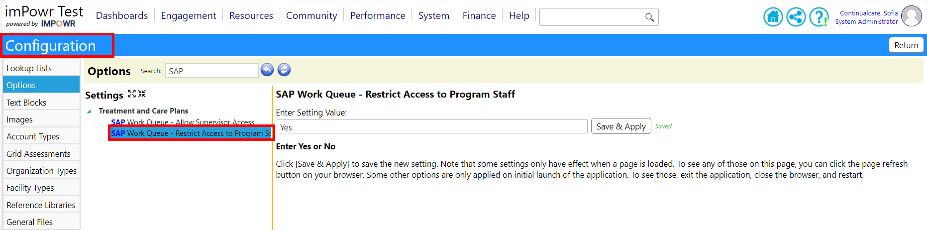This screenshot has height=230, width=927.
Task: Click the Options search field
Action: pyautogui.click(x=212, y=71)
